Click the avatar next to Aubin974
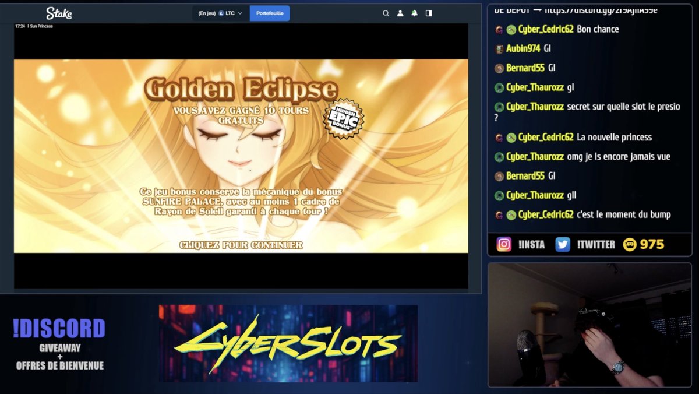699x394 pixels. [x=499, y=49]
